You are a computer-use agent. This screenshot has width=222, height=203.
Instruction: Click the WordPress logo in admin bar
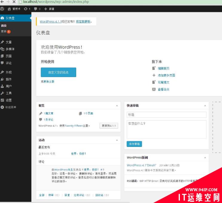pyautogui.click(x=2, y=9)
